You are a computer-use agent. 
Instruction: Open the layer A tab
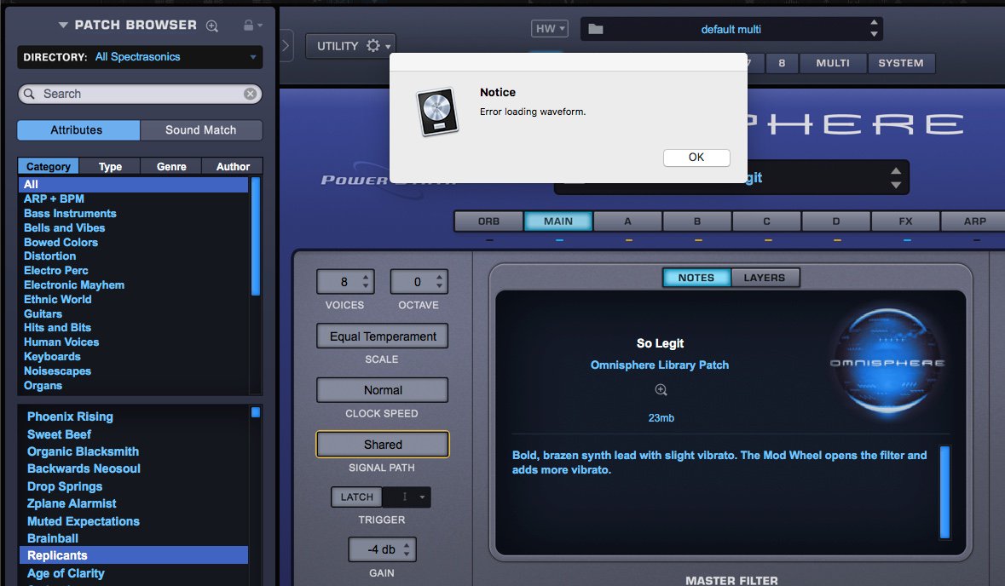click(x=627, y=221)
